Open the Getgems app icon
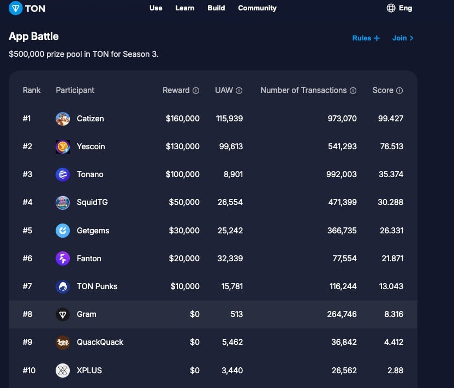The width and height of the screenshot is (454, 388). pos(63,231)
